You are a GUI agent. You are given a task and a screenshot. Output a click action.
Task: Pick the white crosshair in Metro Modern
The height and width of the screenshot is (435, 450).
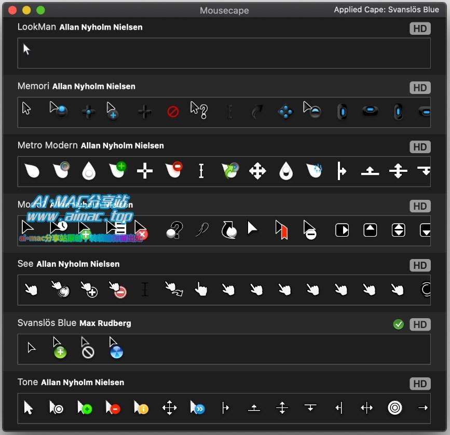145,171
